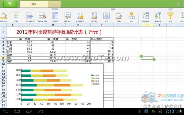
Task: Select column E header
Action: 102,25
